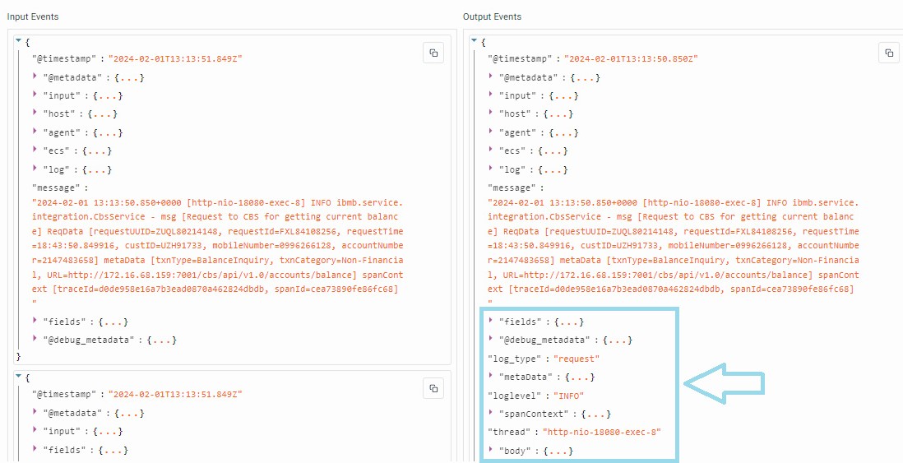Expand "ecs" in Output Events
This screenshot has height=463, width=903.
(x=491, y=150)
